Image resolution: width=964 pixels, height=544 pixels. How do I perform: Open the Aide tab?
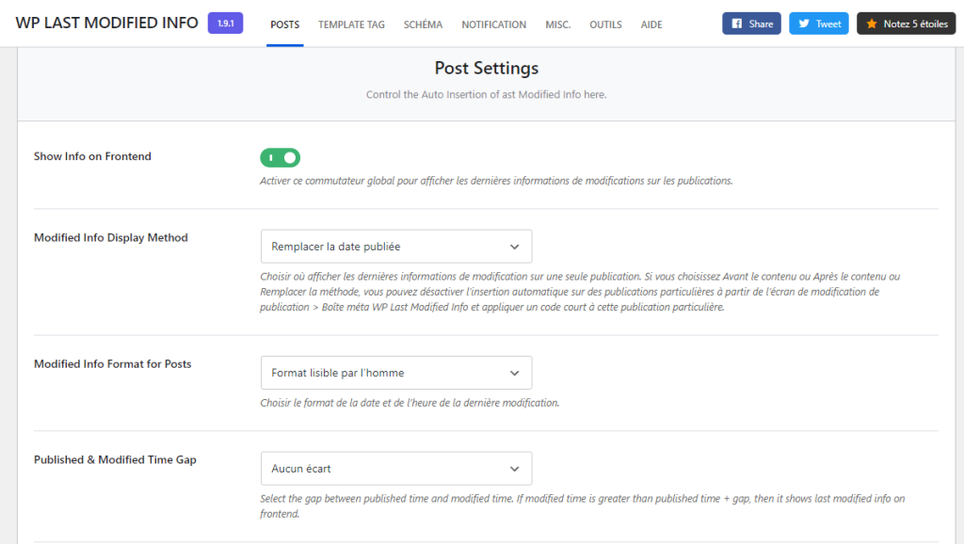click(x=651, y=24)
